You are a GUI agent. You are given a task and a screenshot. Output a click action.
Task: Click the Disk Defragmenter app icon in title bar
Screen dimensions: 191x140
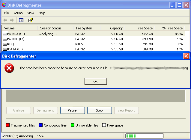click(x=4, y=5)
